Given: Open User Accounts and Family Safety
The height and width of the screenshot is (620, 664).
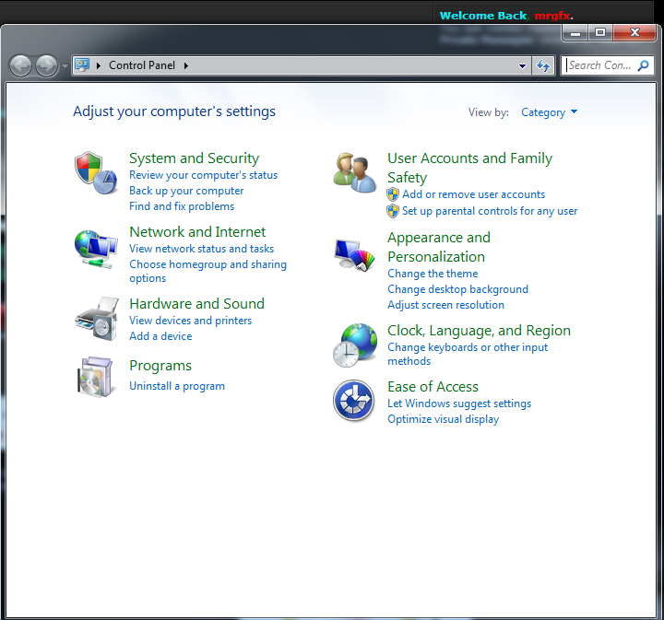Looking at the screenshot, I should point(470,168).
